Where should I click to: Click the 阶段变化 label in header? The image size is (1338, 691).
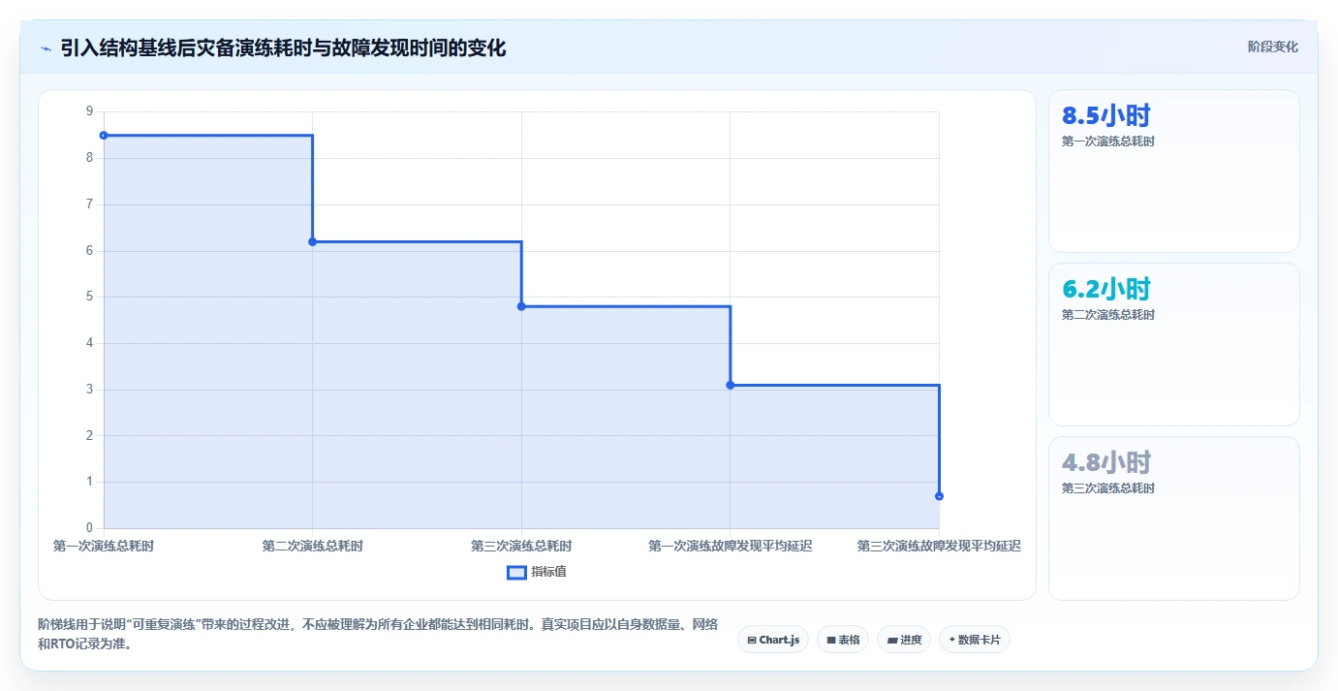coord(1272,47)
